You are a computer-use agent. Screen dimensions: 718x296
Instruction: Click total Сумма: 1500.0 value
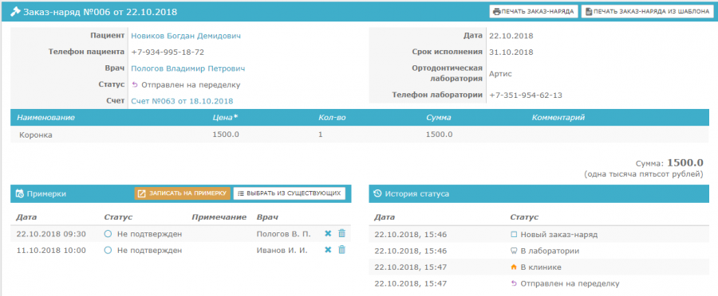coord(685,162)
